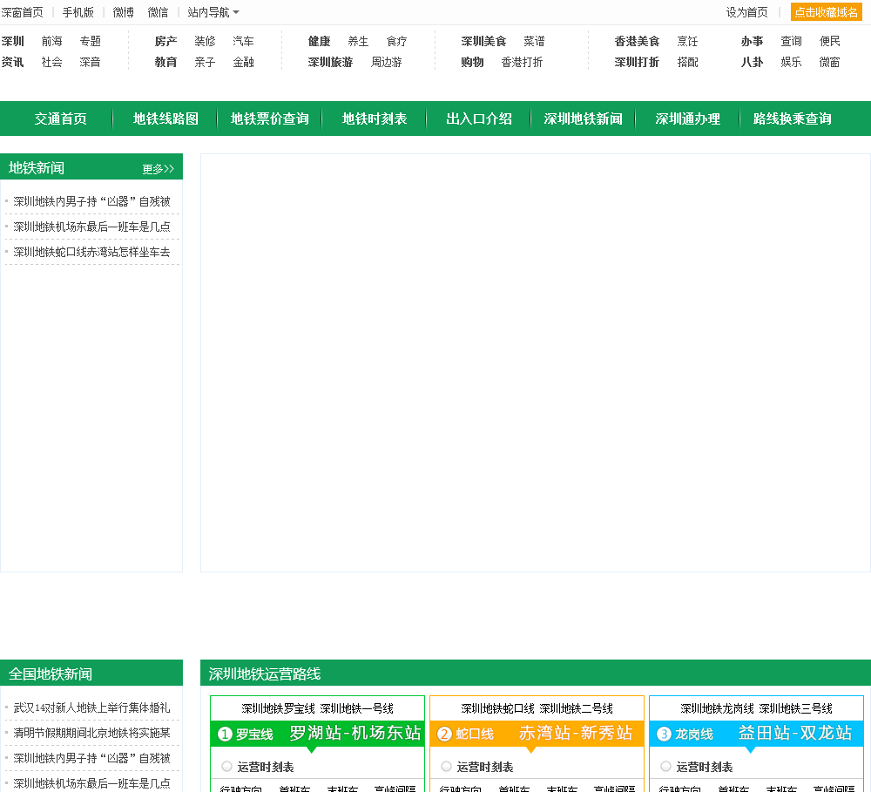Screen dimensions: 871x792
Task: Click the number 3 Longgang line circle icon
Action: [664, 734]
